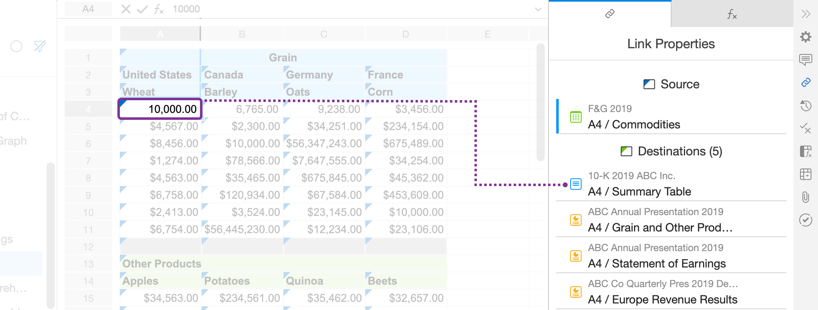Open the settings gear in right sidebar
This screenshot has height=310, width=818.
pyautogui.click(x=806, y=37)
